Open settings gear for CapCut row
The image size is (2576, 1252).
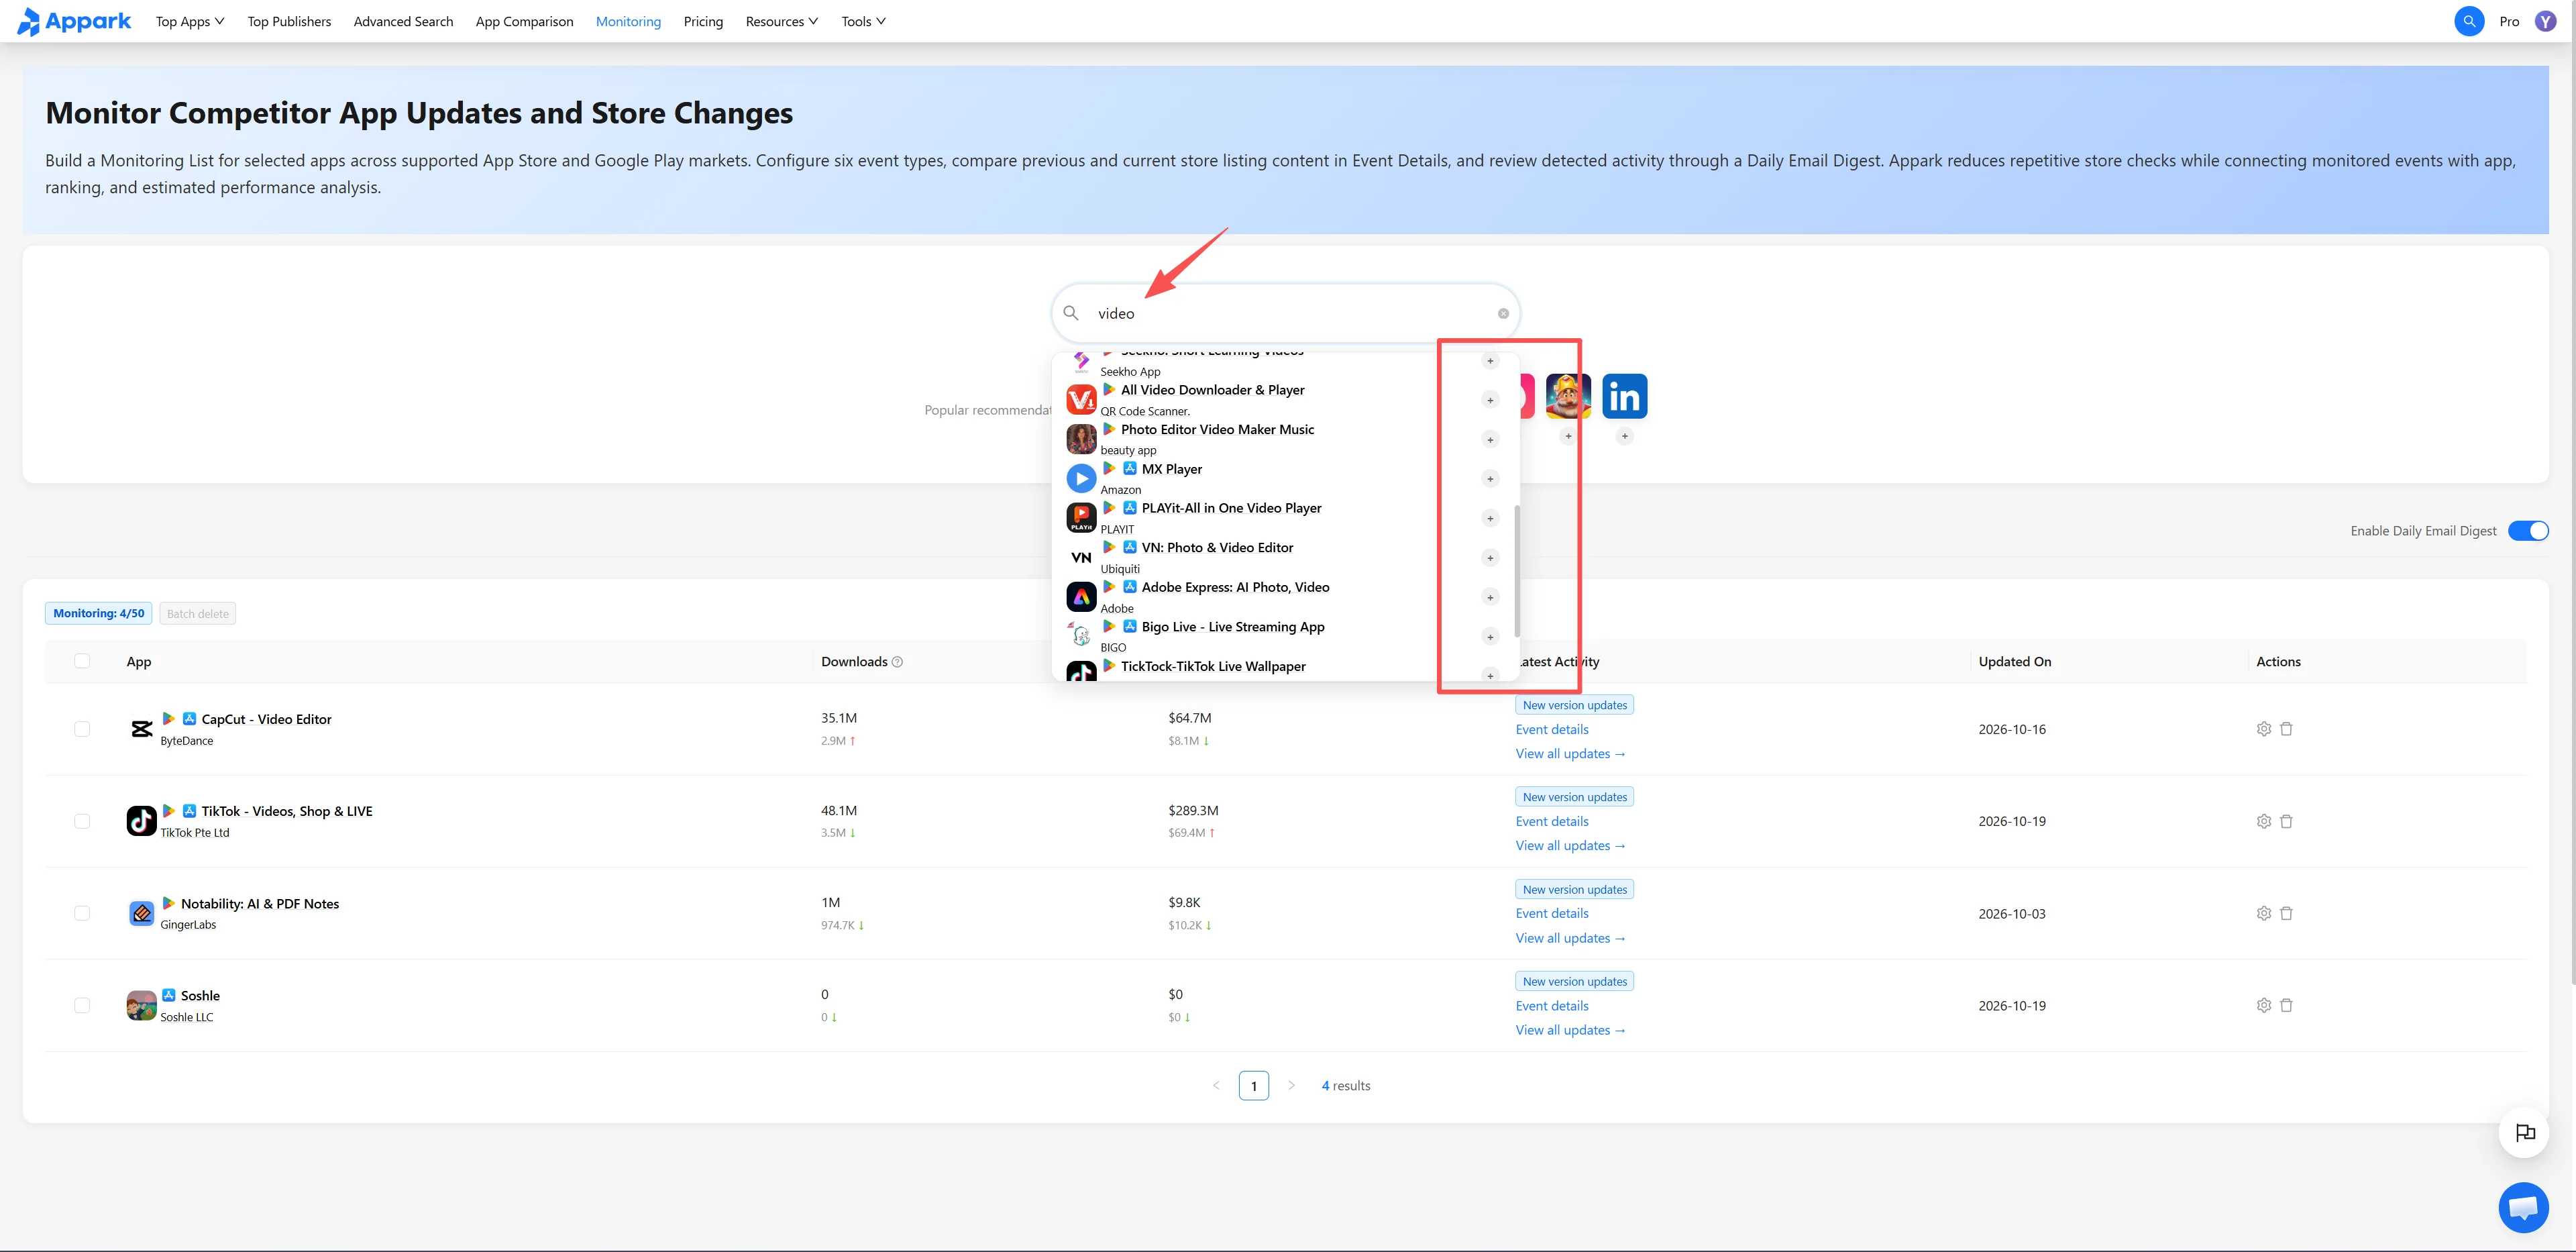[2264, 729]
